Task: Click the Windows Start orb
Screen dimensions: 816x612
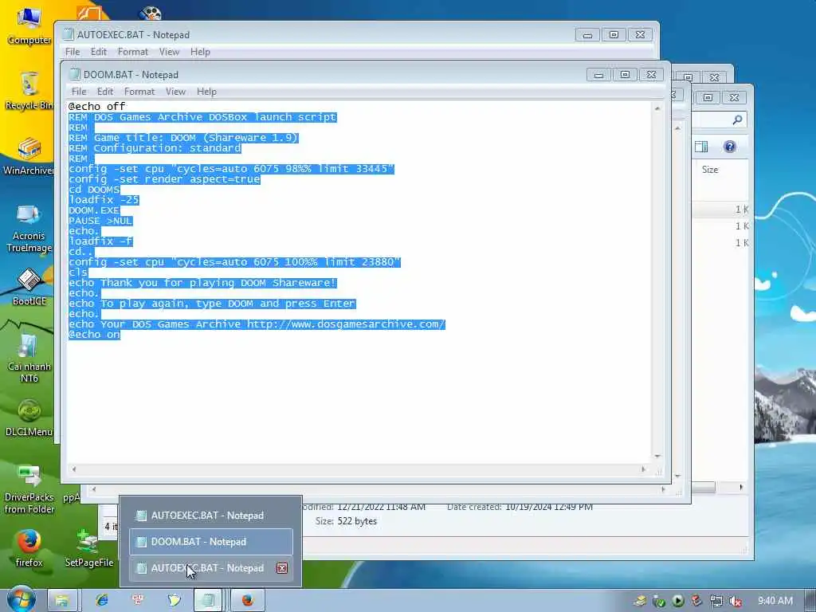Action: click(22, 600)
